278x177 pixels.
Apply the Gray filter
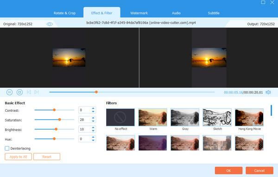coord(185,117)
